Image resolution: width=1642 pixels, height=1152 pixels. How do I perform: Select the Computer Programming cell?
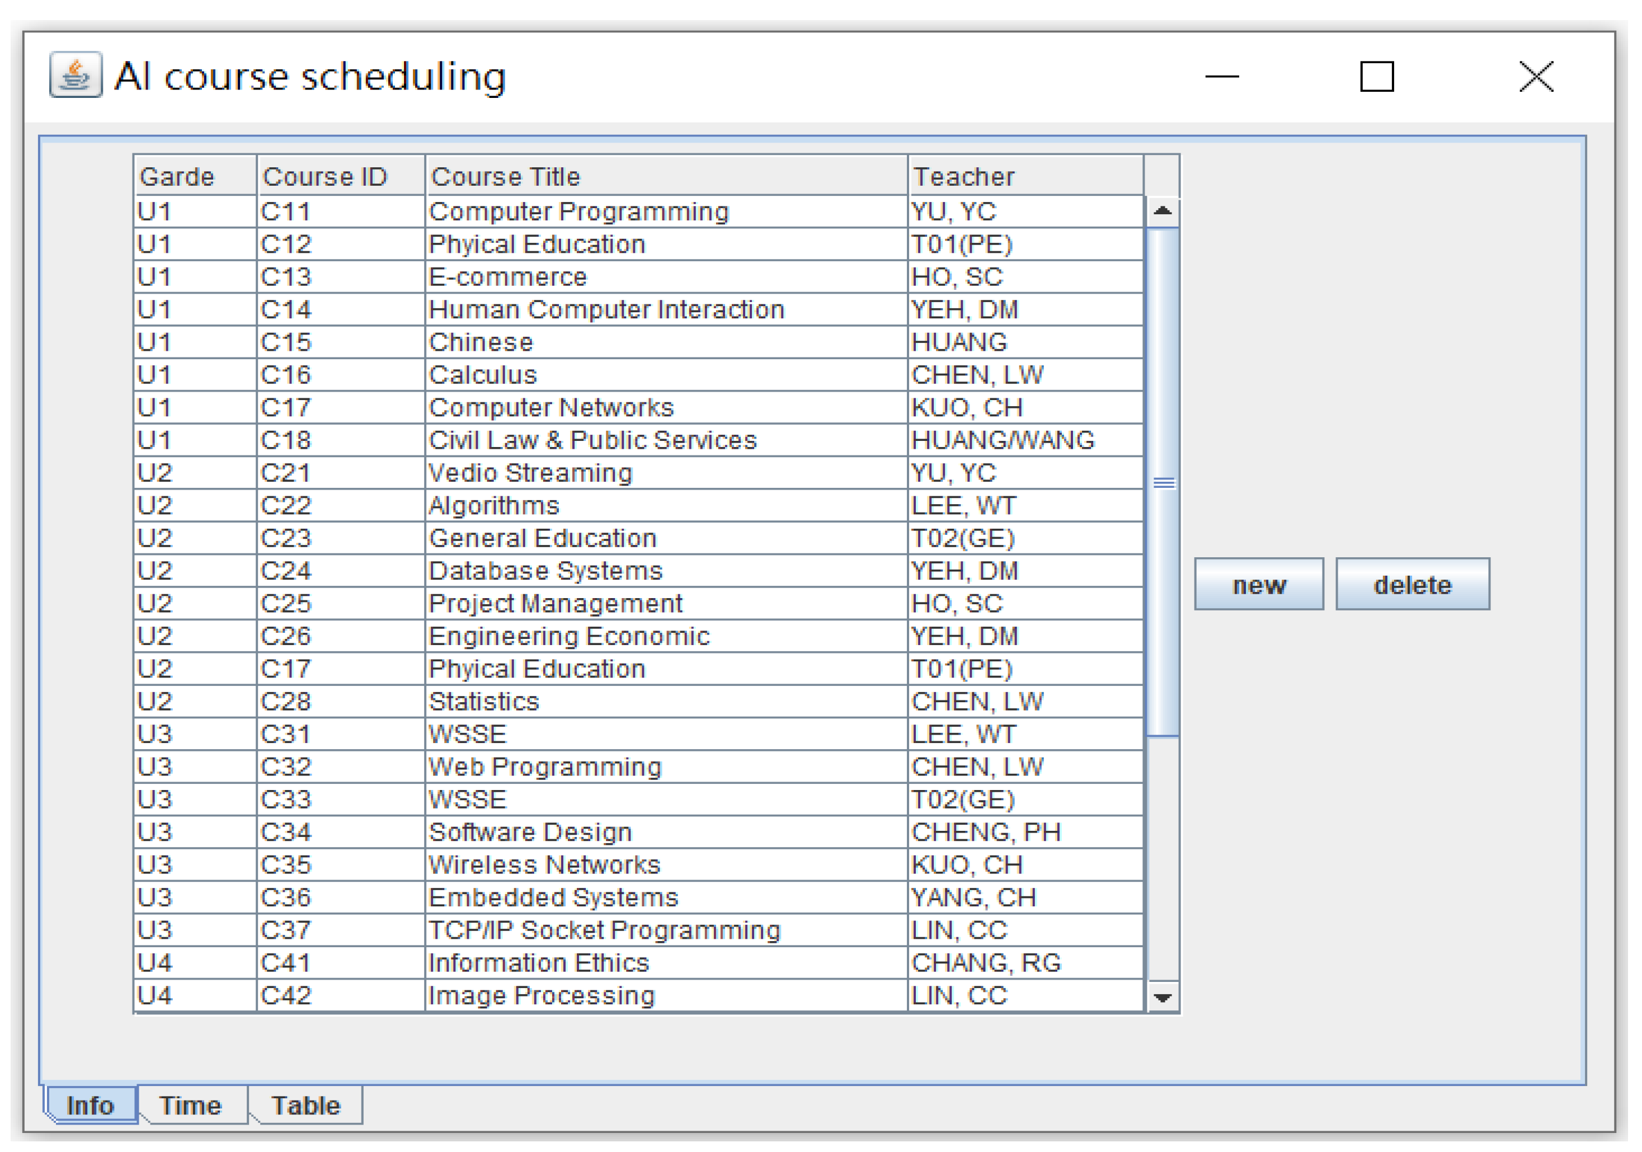666,211
